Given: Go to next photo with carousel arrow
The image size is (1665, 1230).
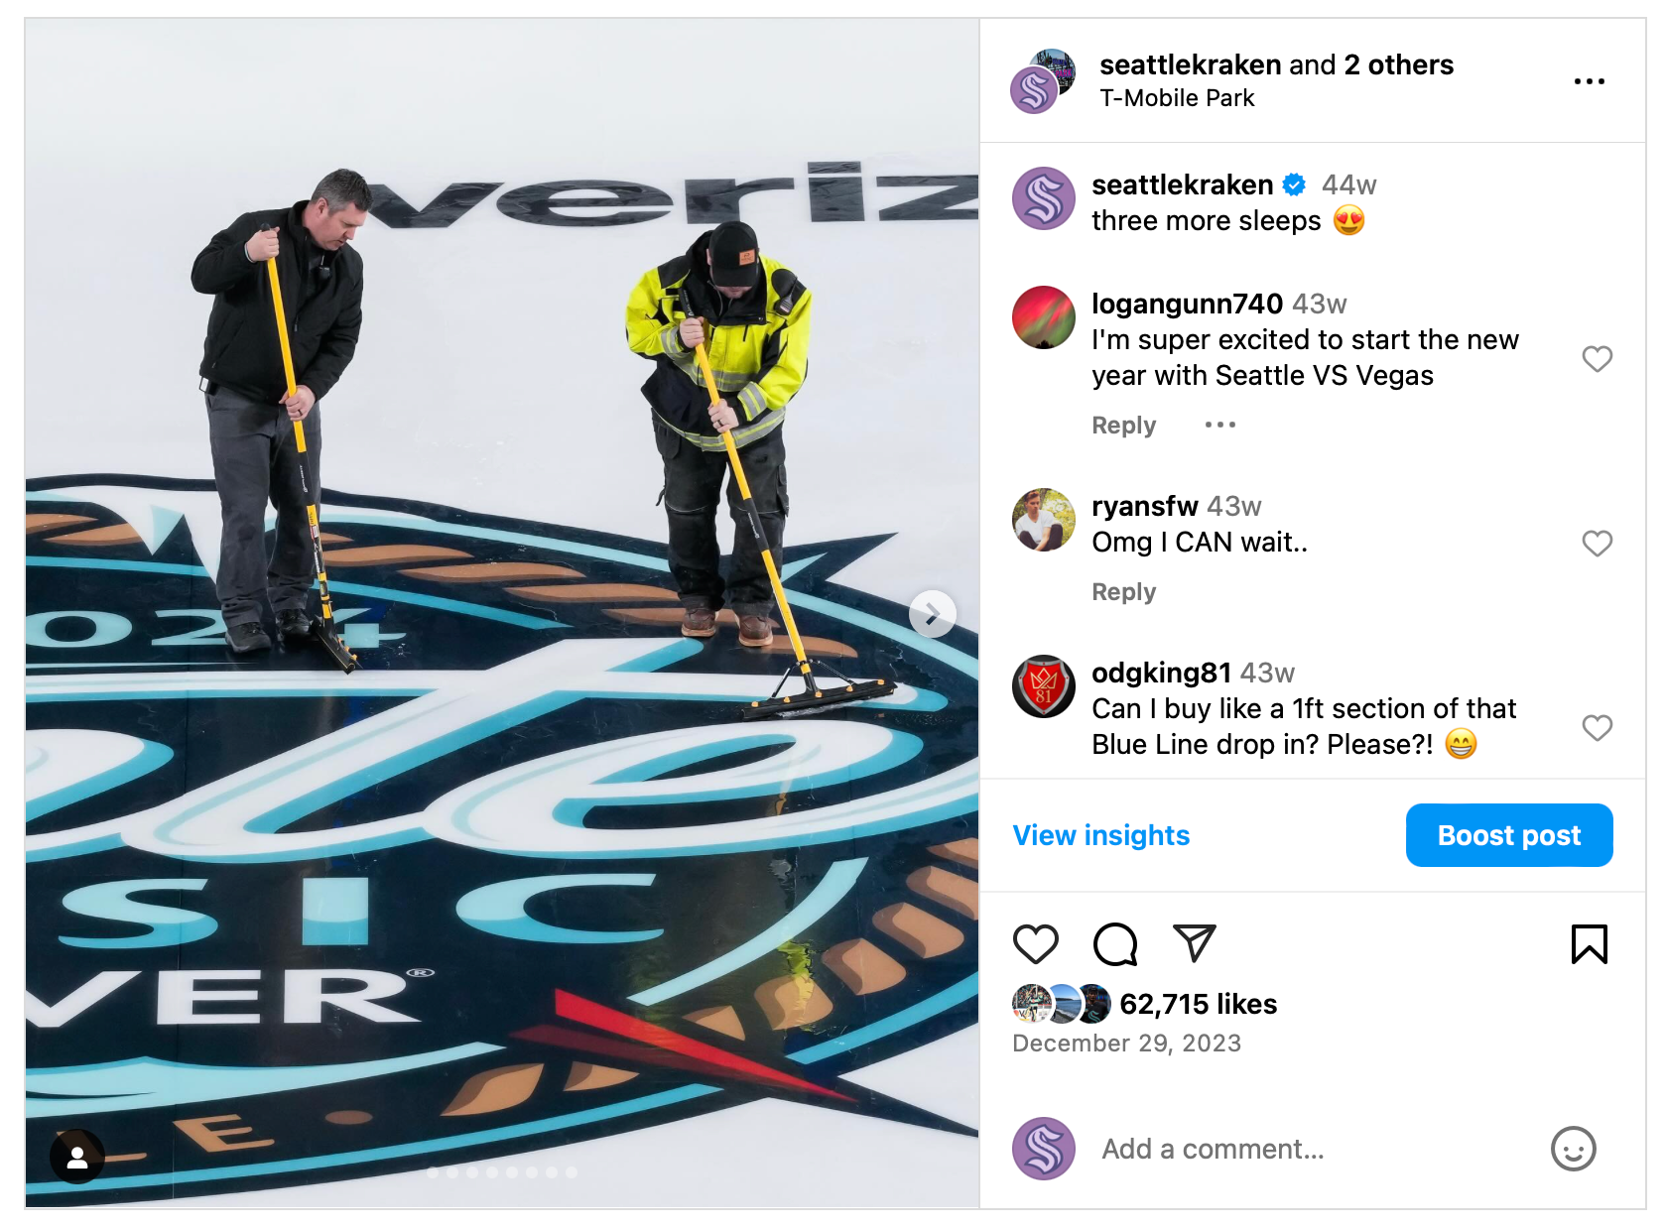Looking at the screenshot, I should click(x=932, y=615).
